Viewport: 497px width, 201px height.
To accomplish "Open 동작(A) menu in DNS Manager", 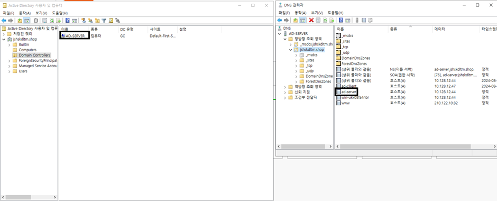I will tap(300, 13).
